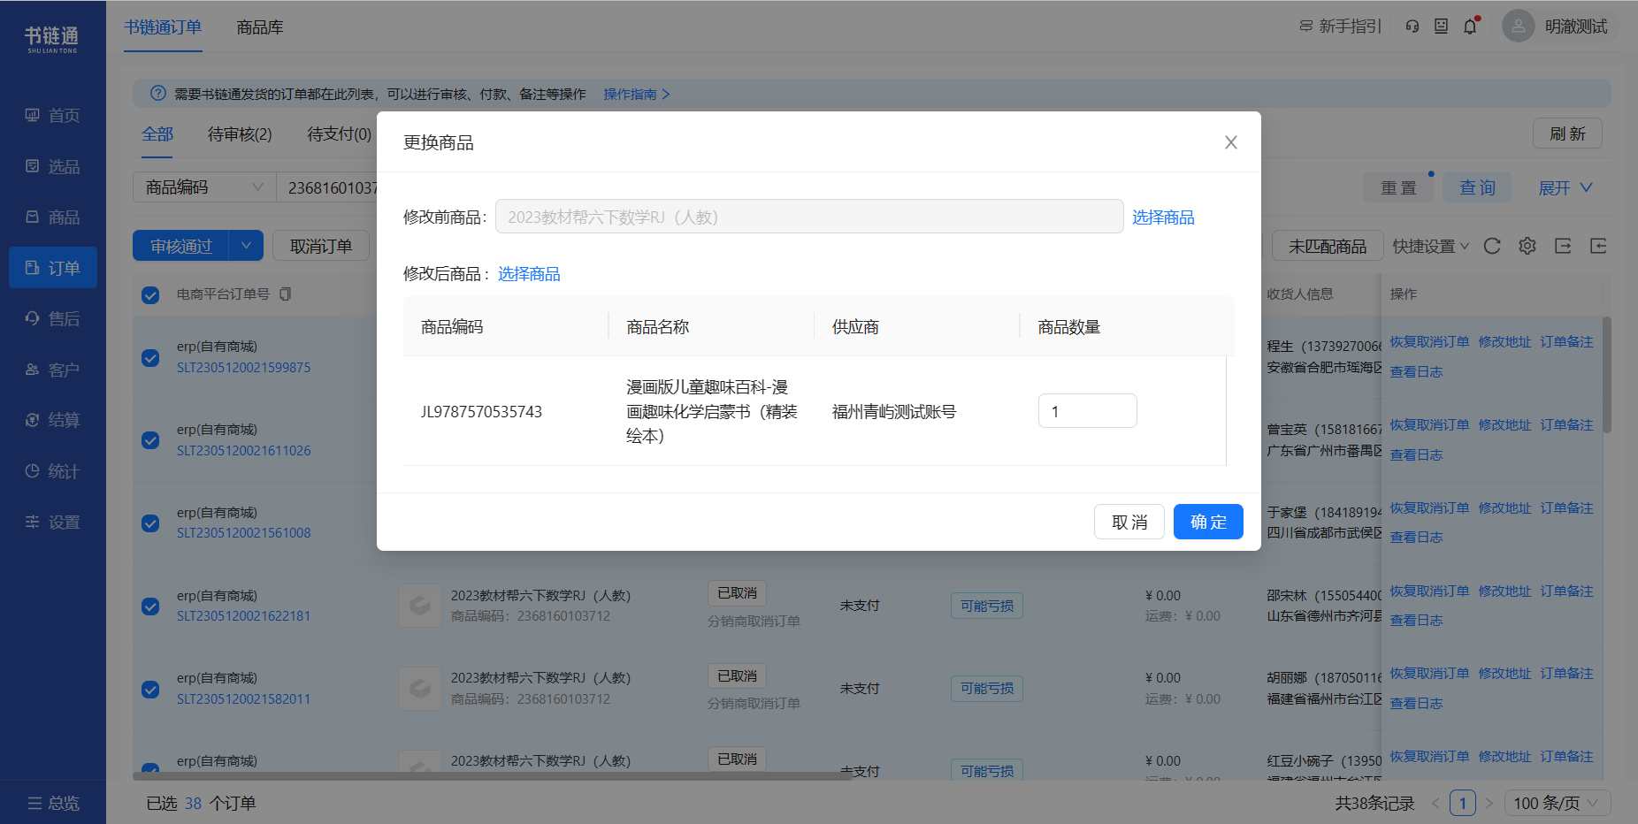Click page 1 in pagination
Screen dimensions: 1638x824
click(1463, 803)
